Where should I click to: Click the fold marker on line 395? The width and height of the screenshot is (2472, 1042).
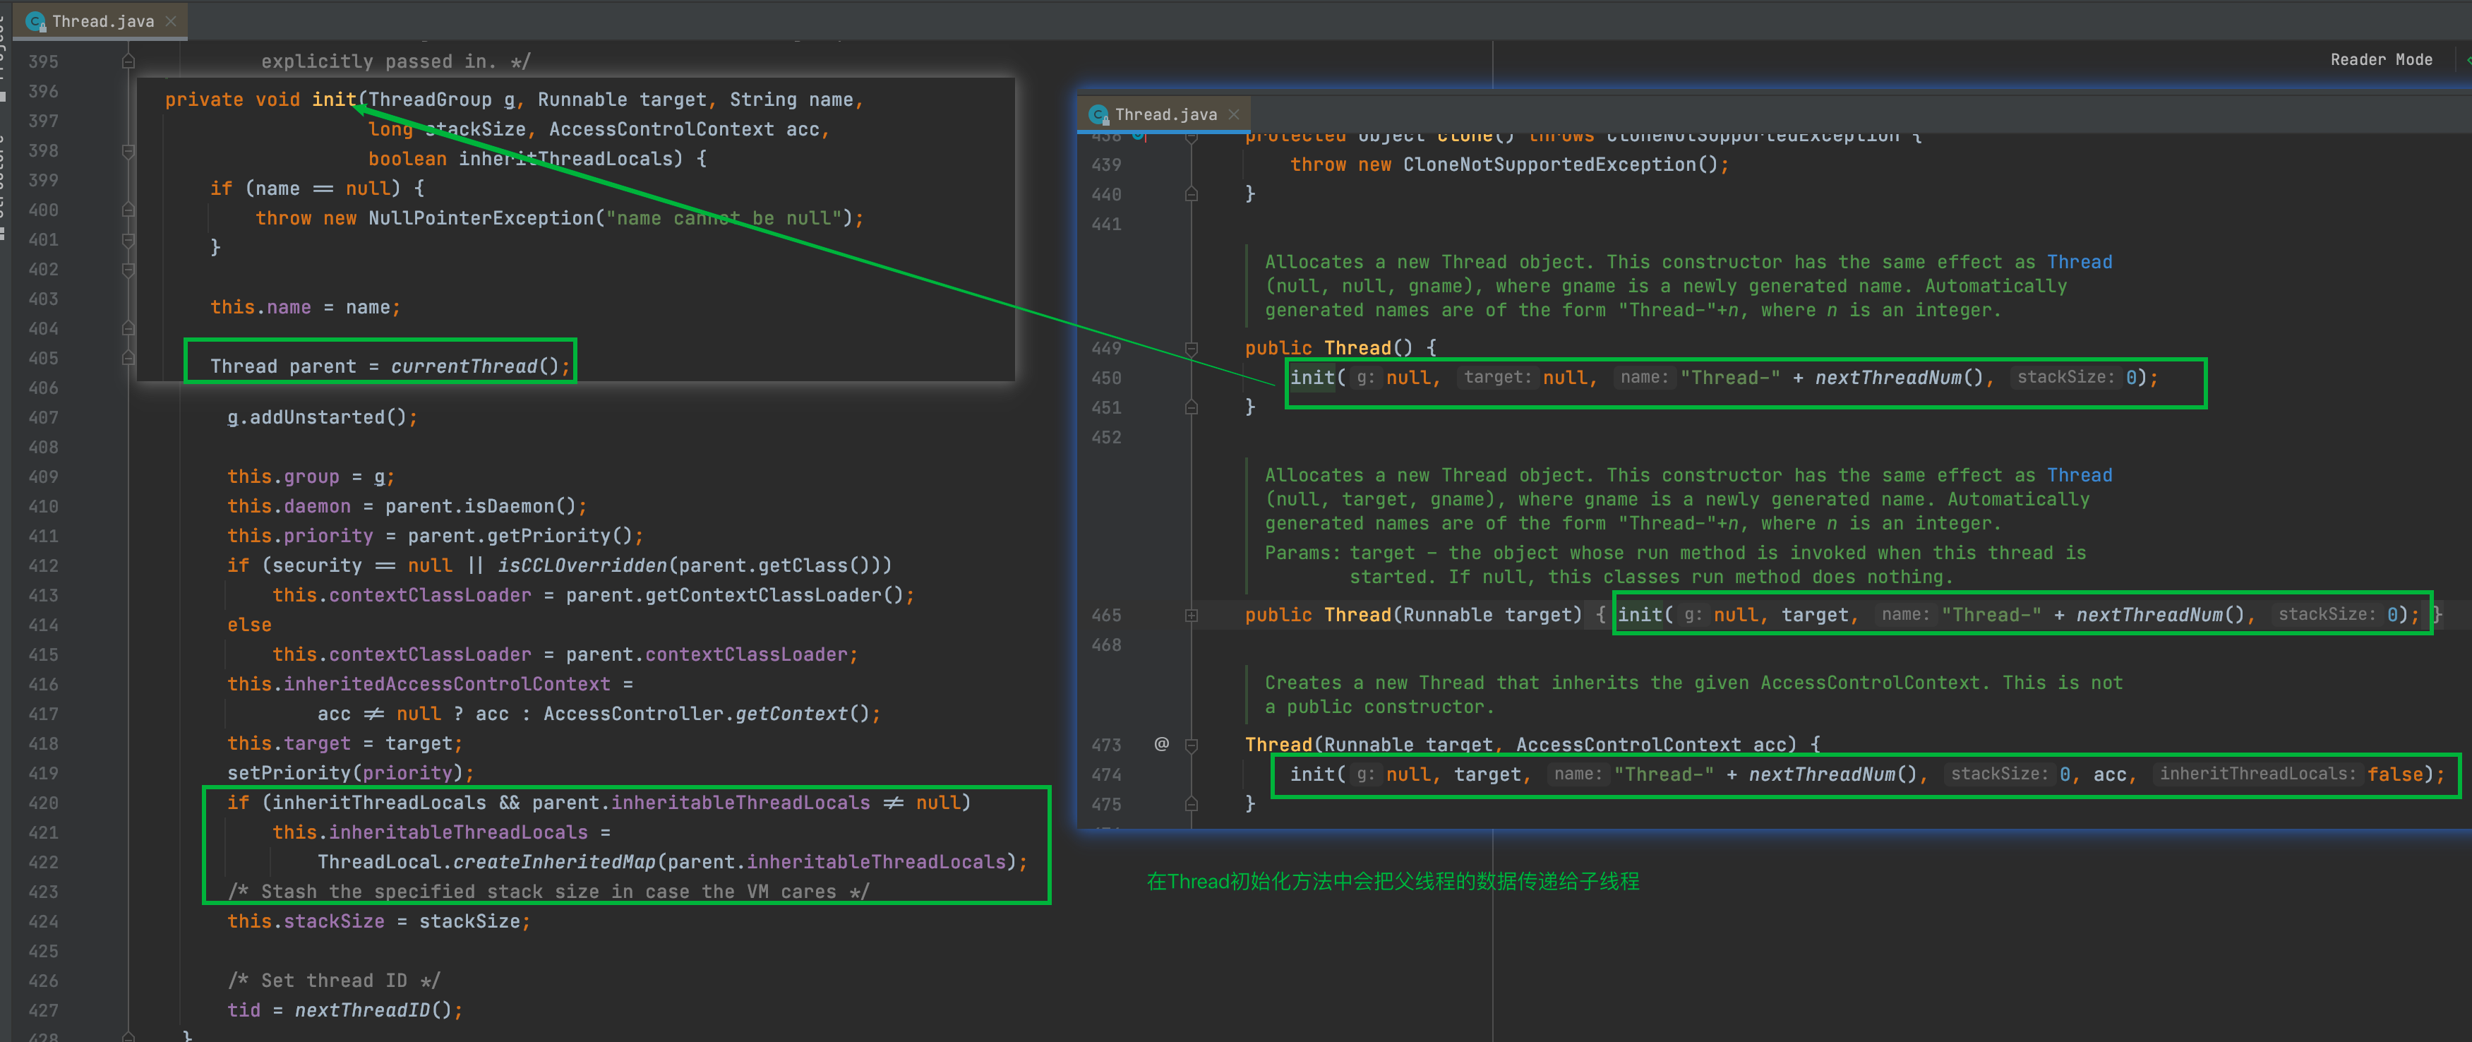click(128, 61)
